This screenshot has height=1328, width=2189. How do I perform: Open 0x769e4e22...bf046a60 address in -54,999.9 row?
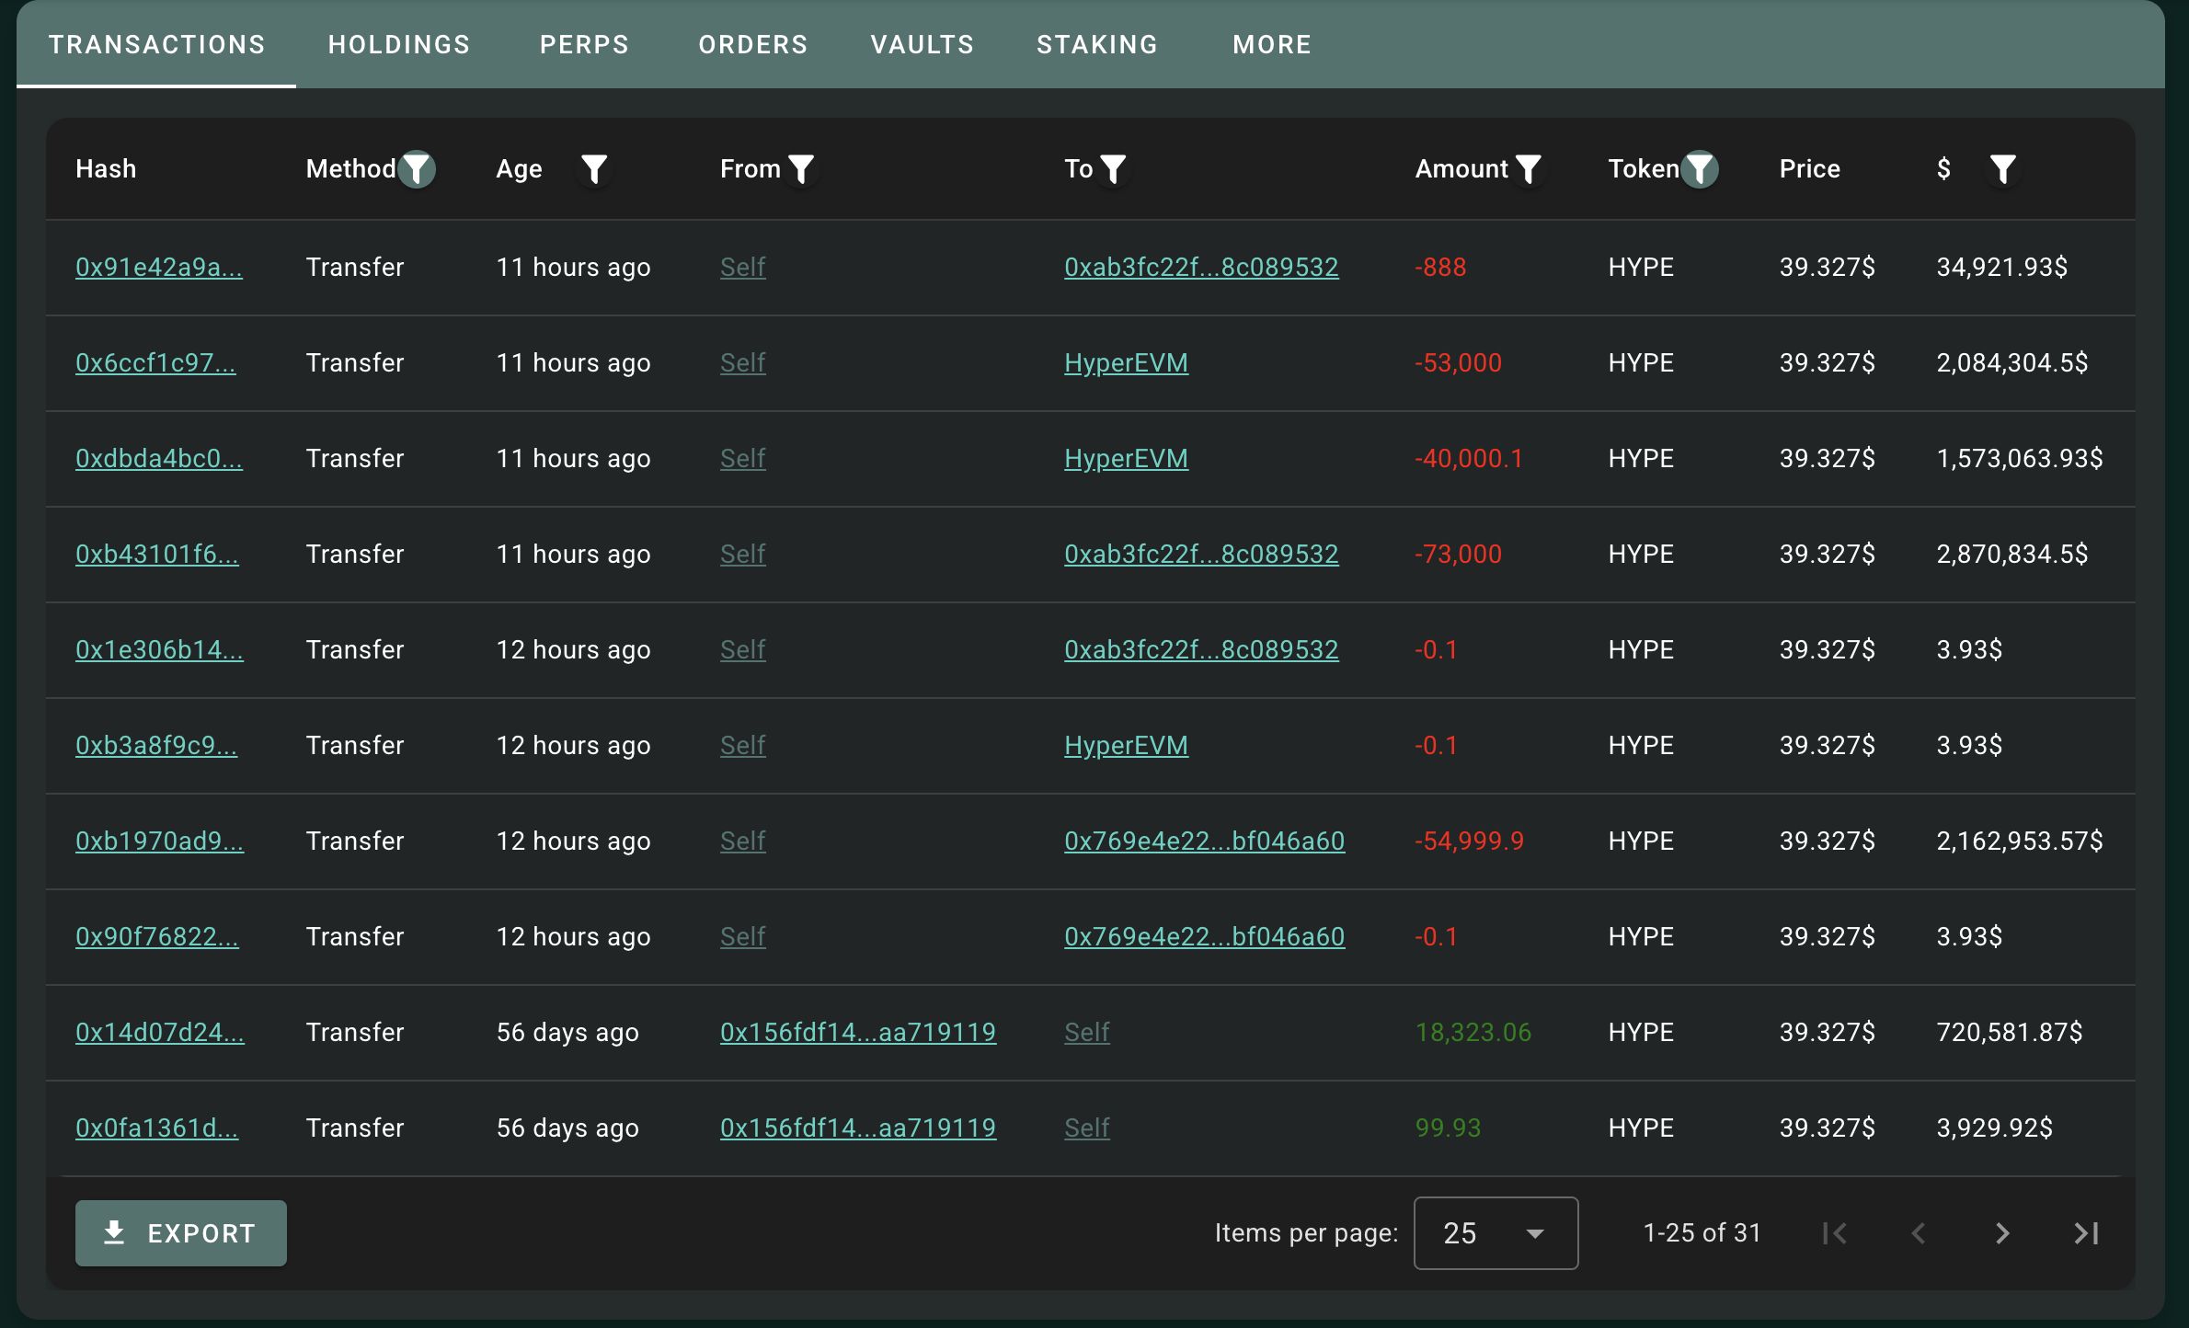coord(1204,841)
